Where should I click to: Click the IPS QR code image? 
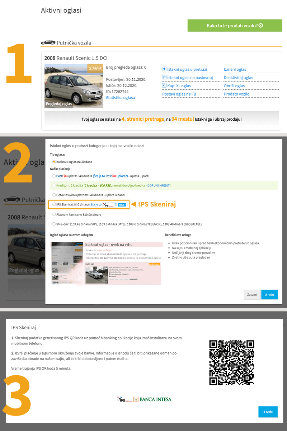(x=231, y=362)
